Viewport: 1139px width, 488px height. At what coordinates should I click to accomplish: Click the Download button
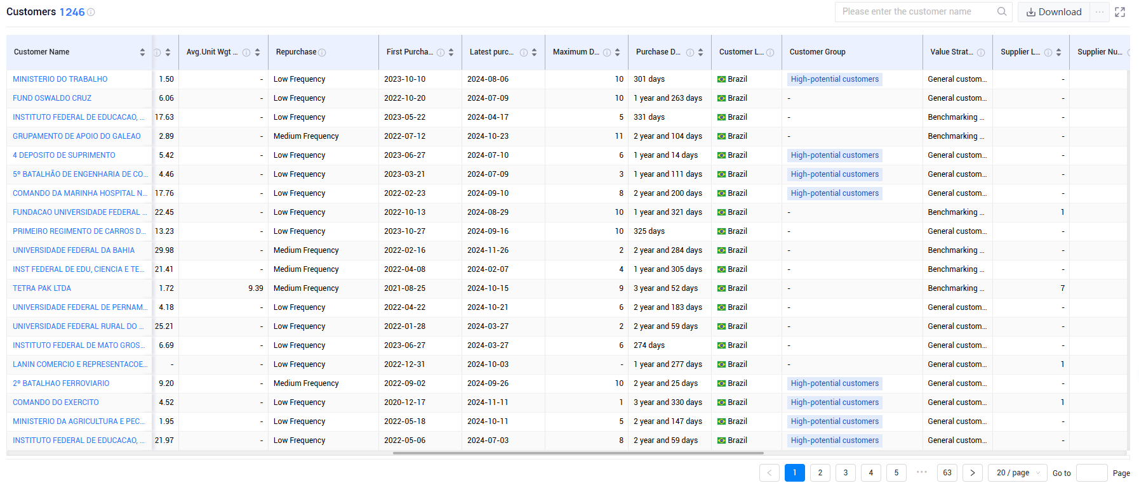1054,12
